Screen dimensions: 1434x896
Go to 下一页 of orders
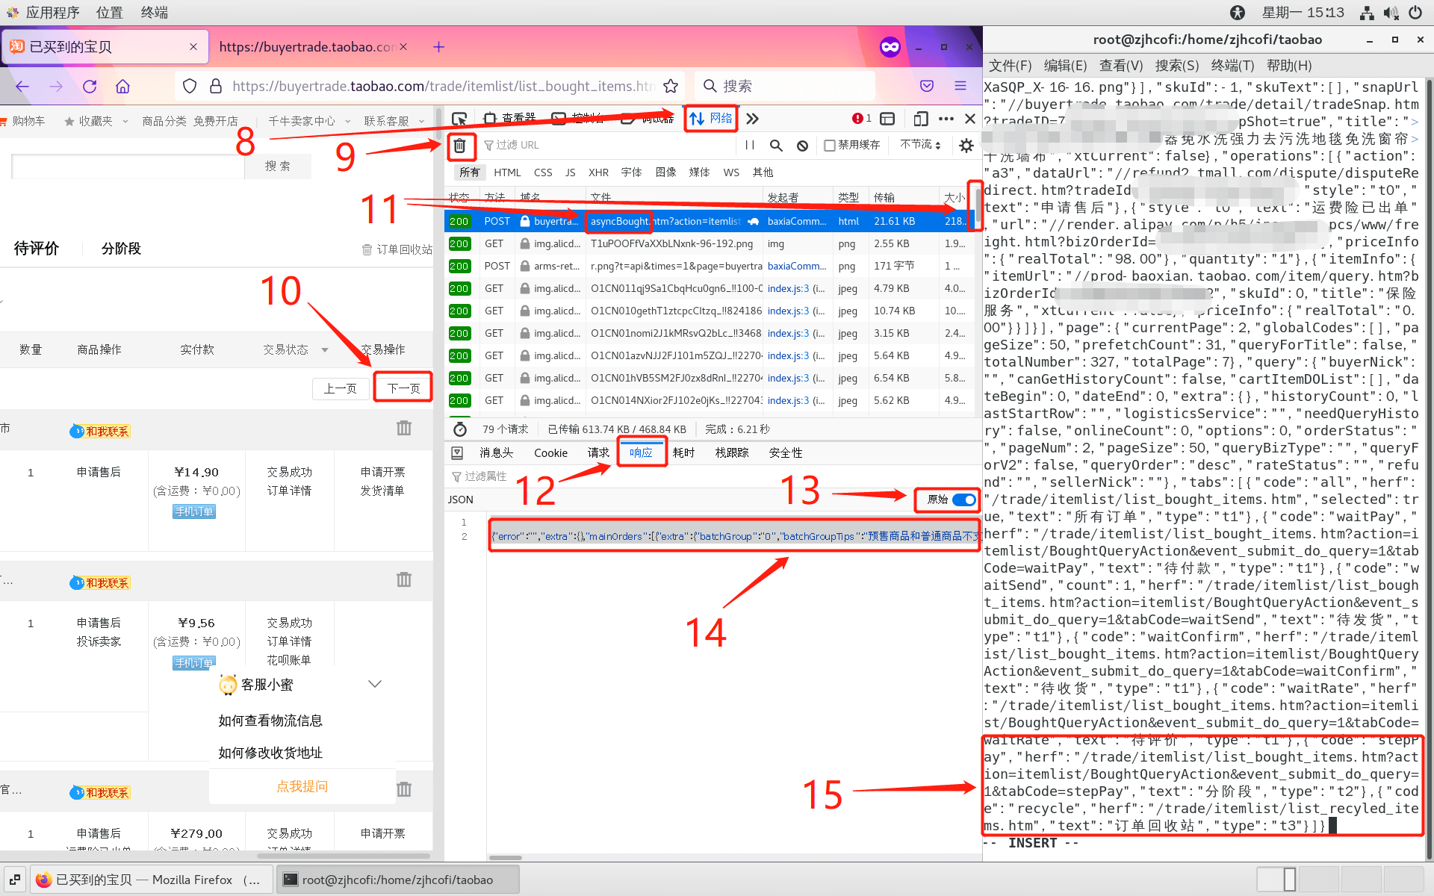pyautogui.click(x=403, y=388)
